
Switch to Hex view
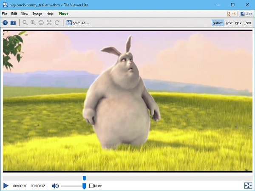click(x=238, y=23)
